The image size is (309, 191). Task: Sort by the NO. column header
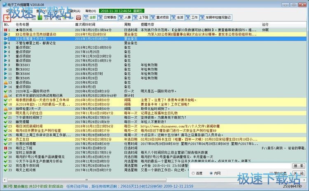(6, 24)
